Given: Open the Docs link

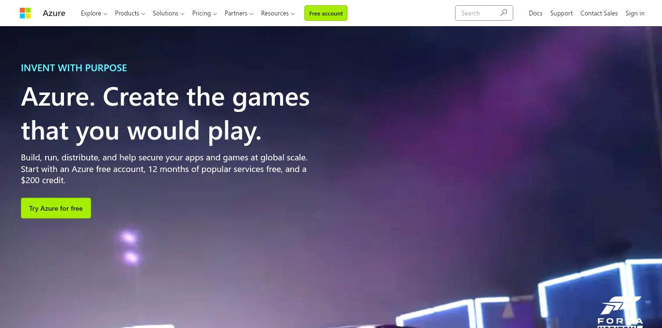Looking at the screenshot, I should click(536, 13).
